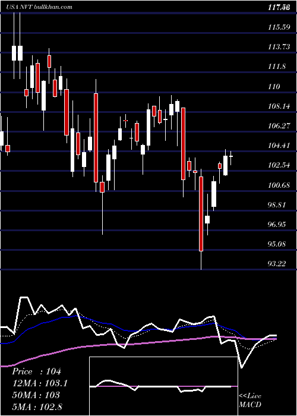
Task: Click the 106.27 price axis label
Action: tap(279, 126)
